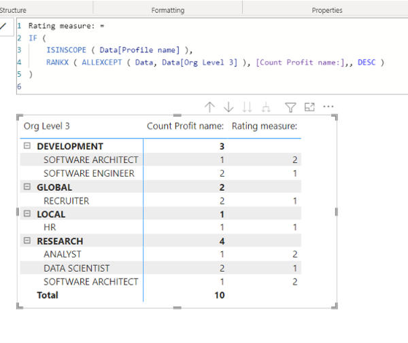Click the Total row label

pos(48,295)
